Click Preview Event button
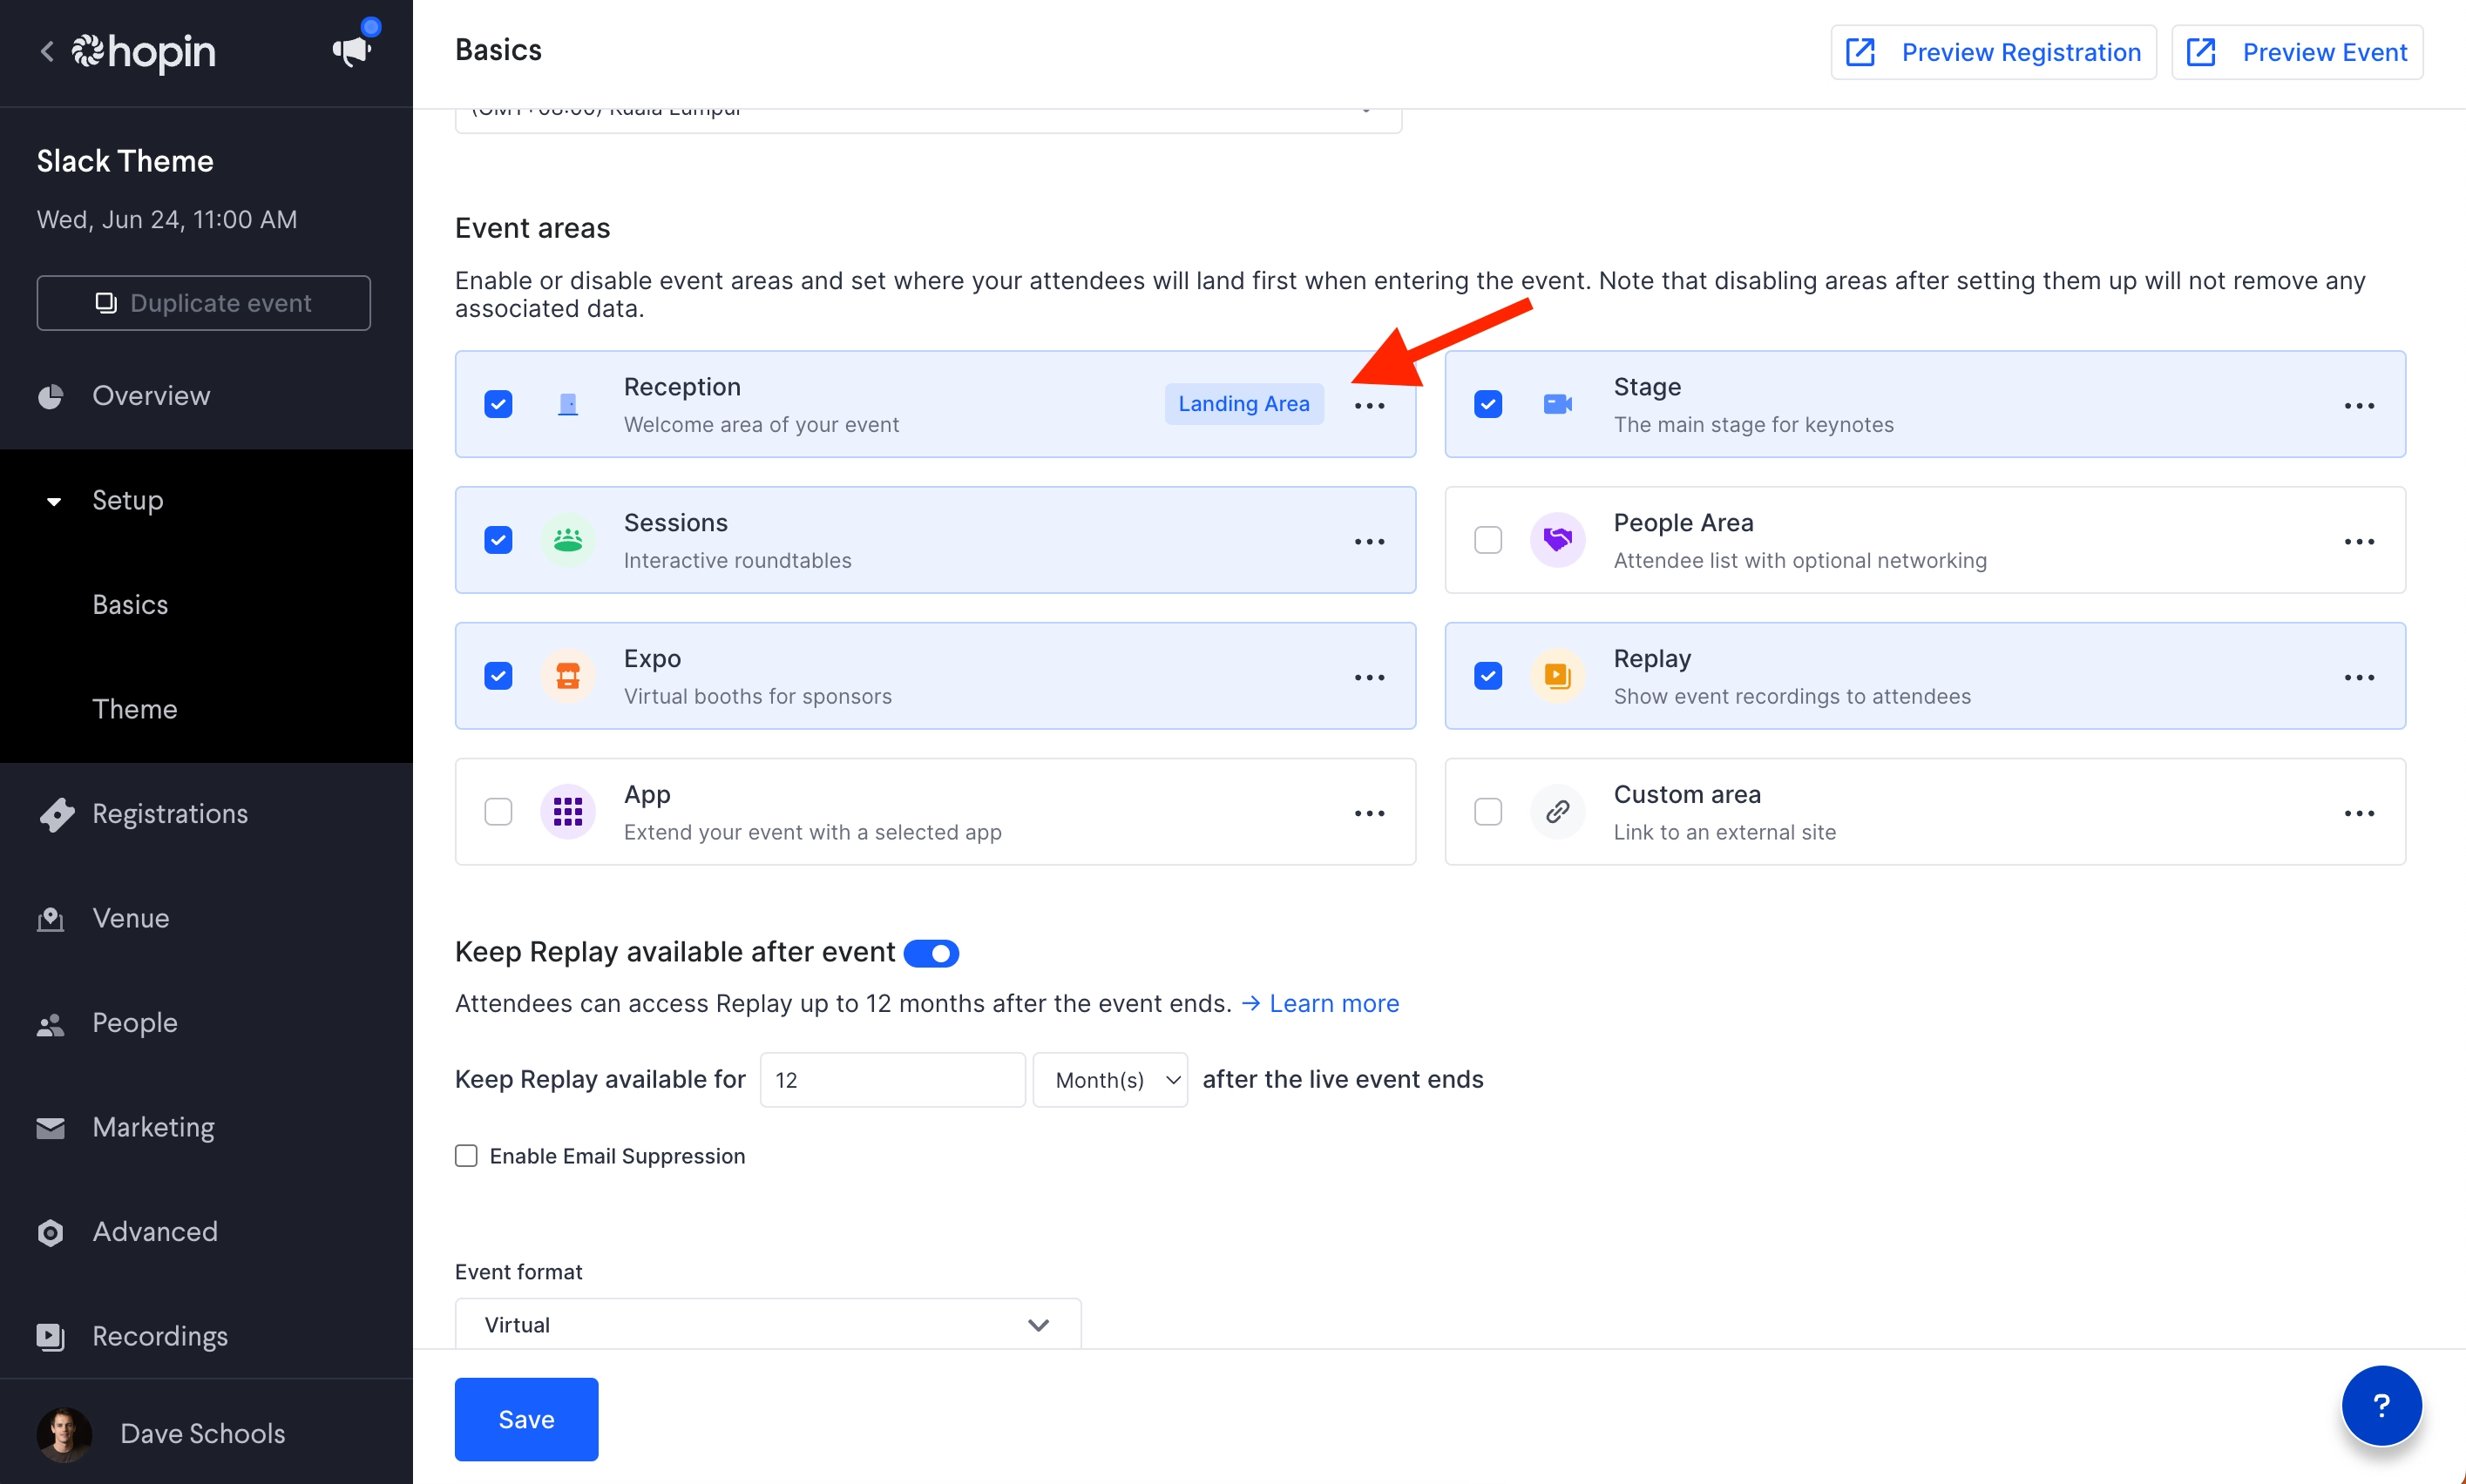The image size is (2466, 1484). pos(2296,52)
